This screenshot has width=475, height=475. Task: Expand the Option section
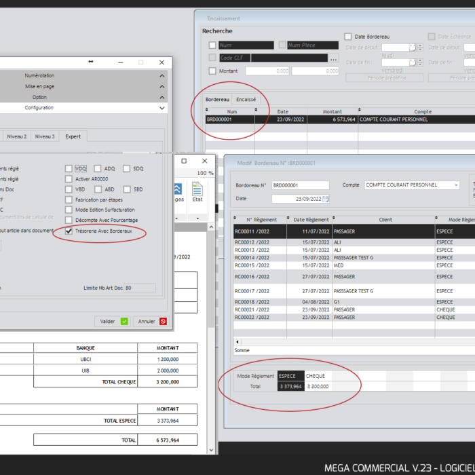162,98
